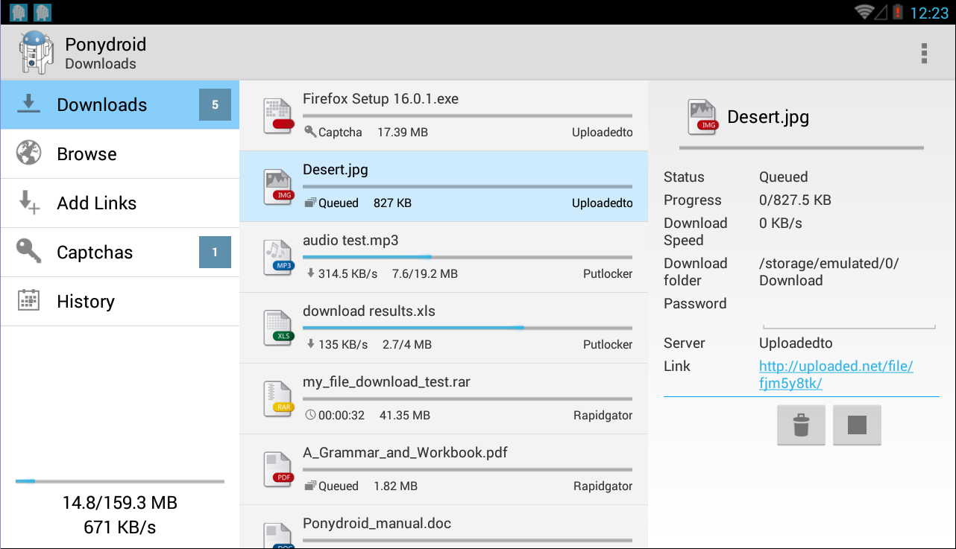956x549 pixels.
Task: Open the Captchas section
Action: (x=120, y=253)
